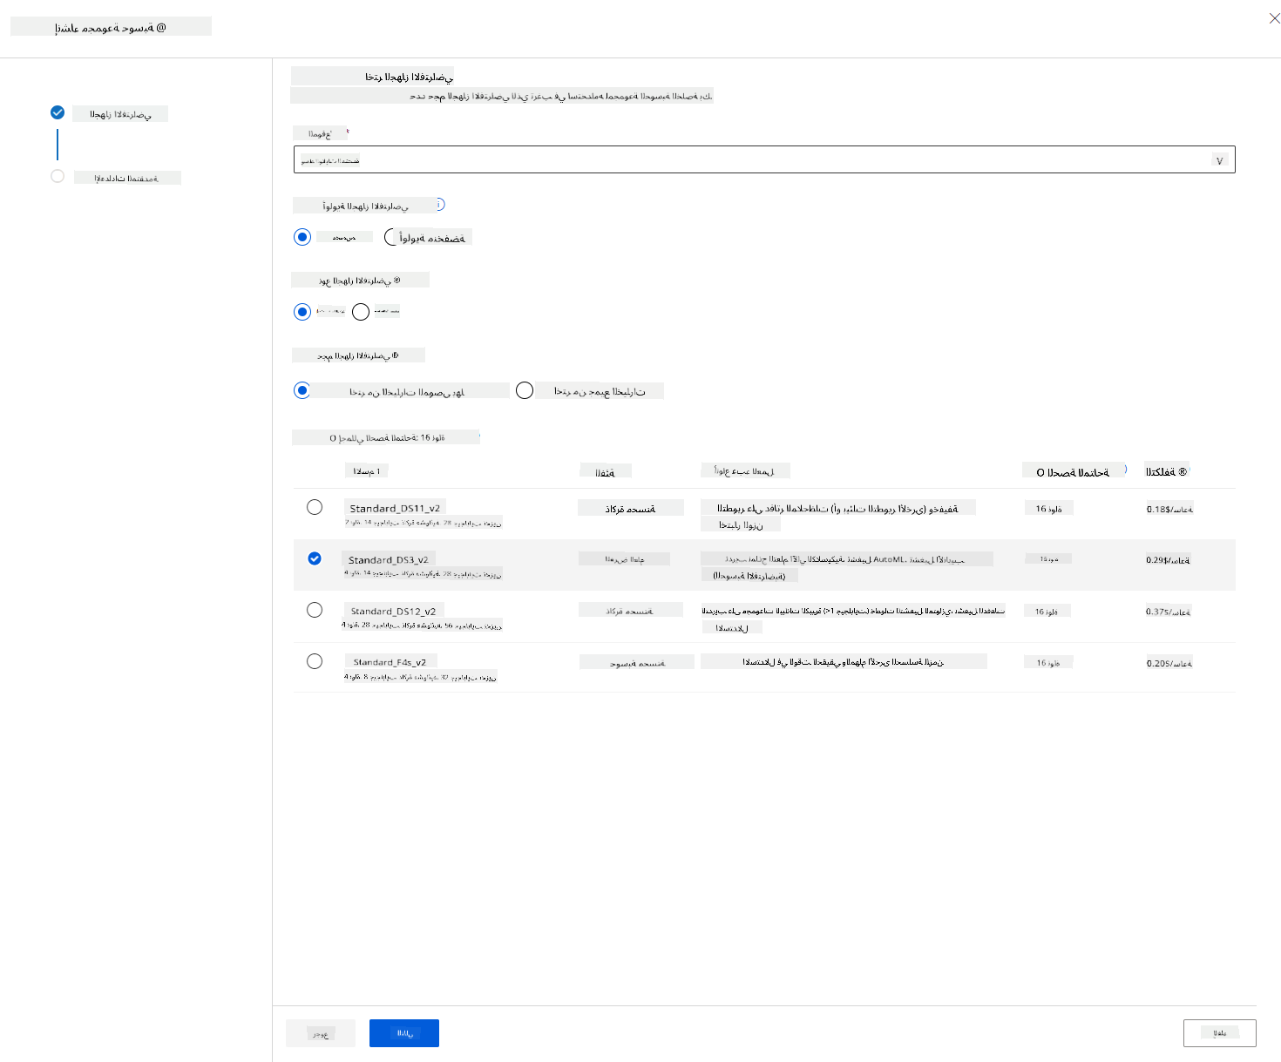Go to the second wizard step in sidebar
Screen dimensions: 1281x1062
127,178
